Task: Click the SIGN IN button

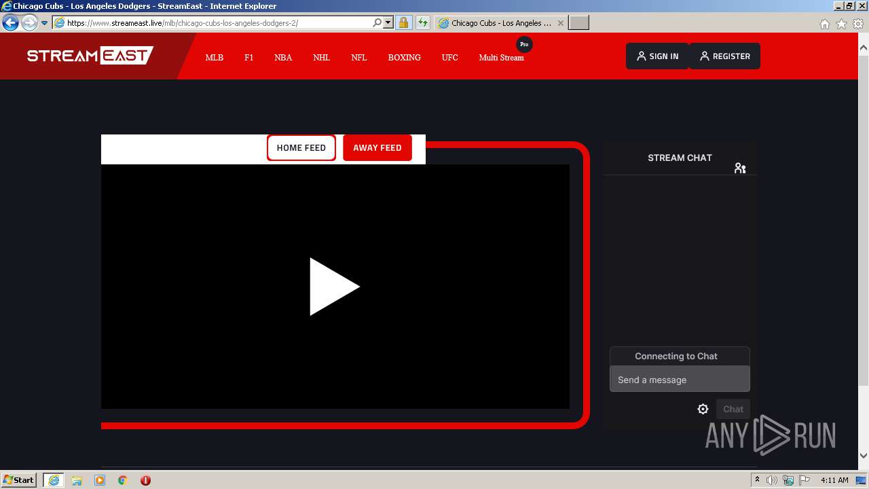Action: 657,56
